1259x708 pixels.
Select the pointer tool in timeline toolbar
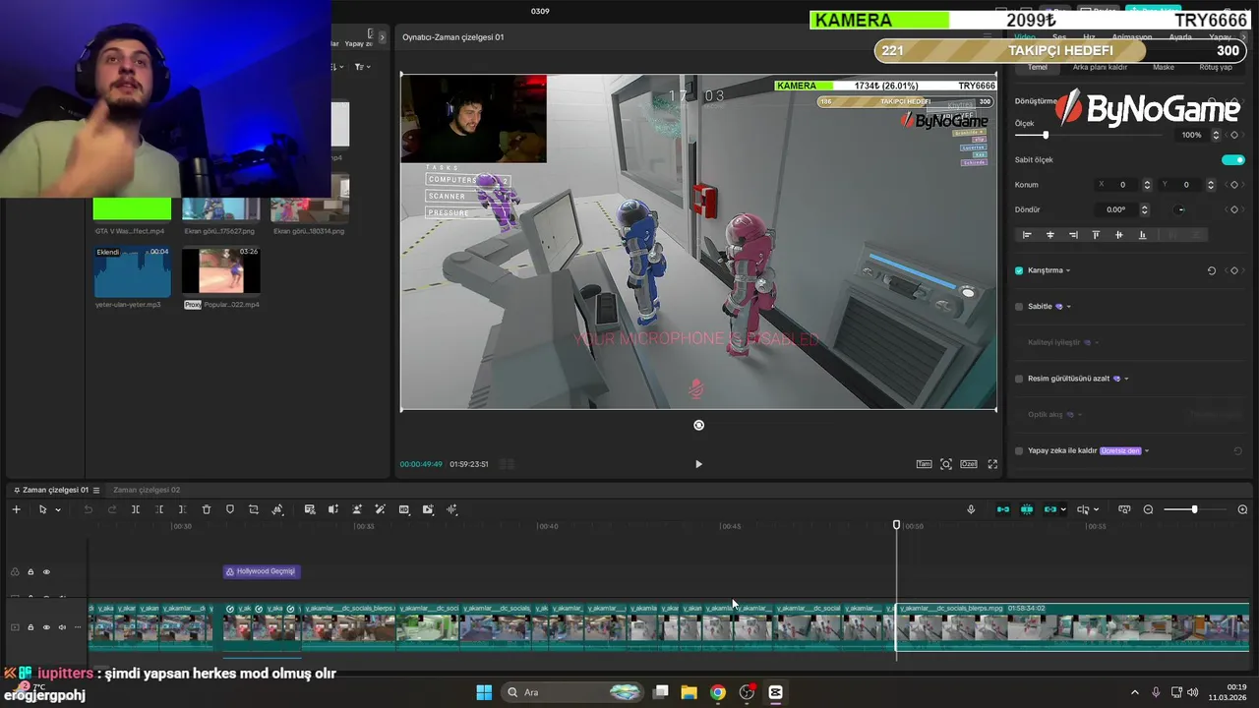[x=42, y=509]
